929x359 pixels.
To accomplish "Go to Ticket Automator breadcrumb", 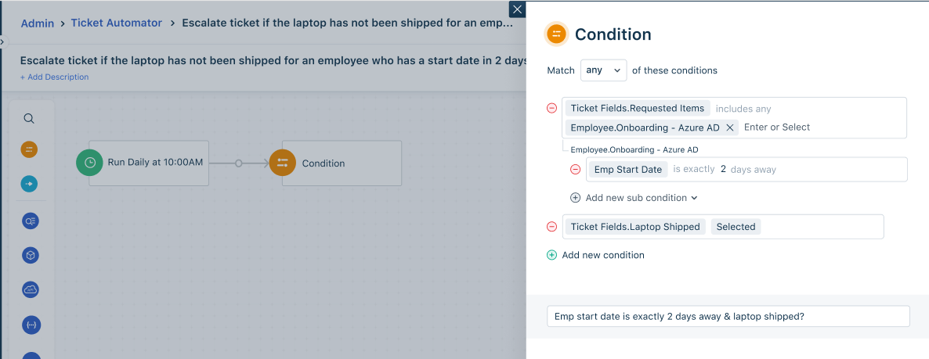I will click(116, 23).
